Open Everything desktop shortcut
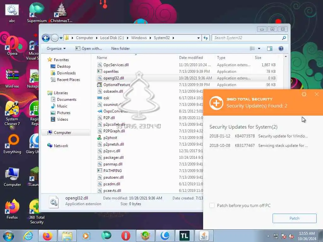The height and width of the screenshot is (242, 323). click(12, 144)
